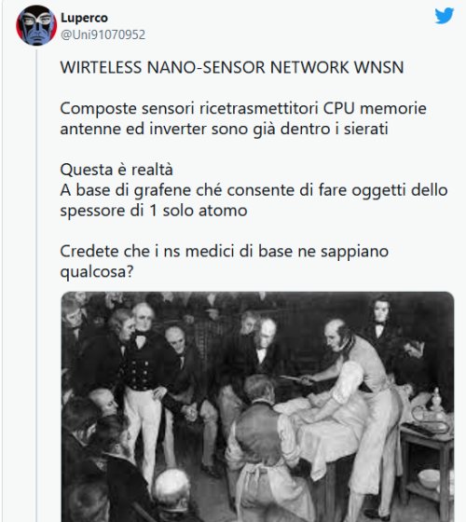The height and width of the screenshot is (522, 466).
Task: Open Luperco's masked profile avatar
Action: (36, 25)
